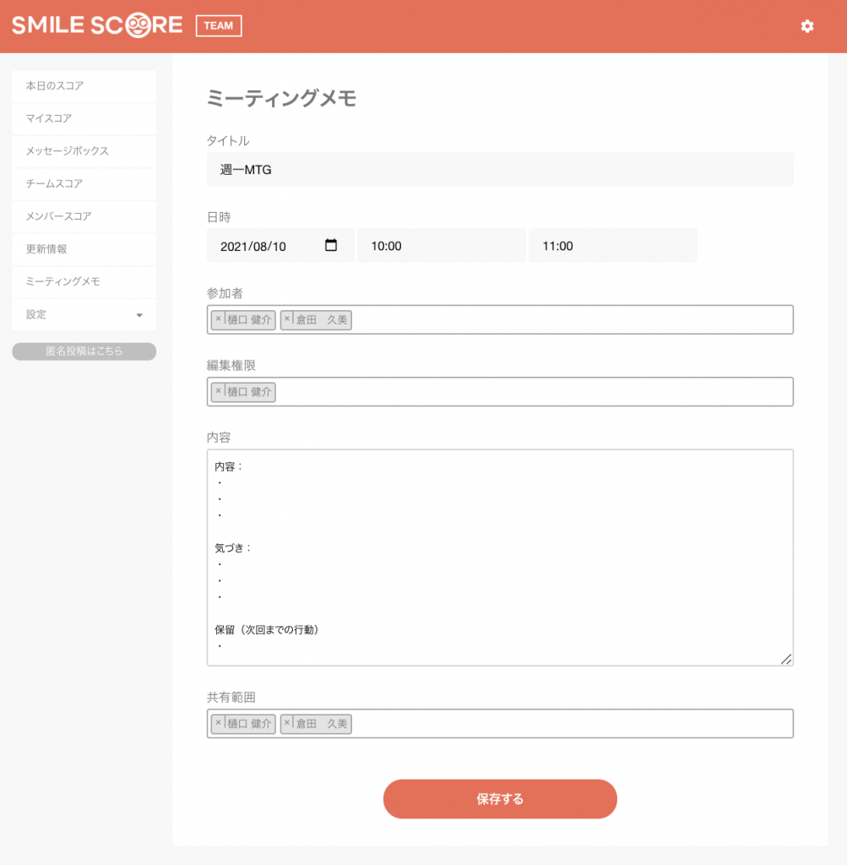
Task: Remove 倉田 久美 from 参加者
Action: tap(287, 319)
